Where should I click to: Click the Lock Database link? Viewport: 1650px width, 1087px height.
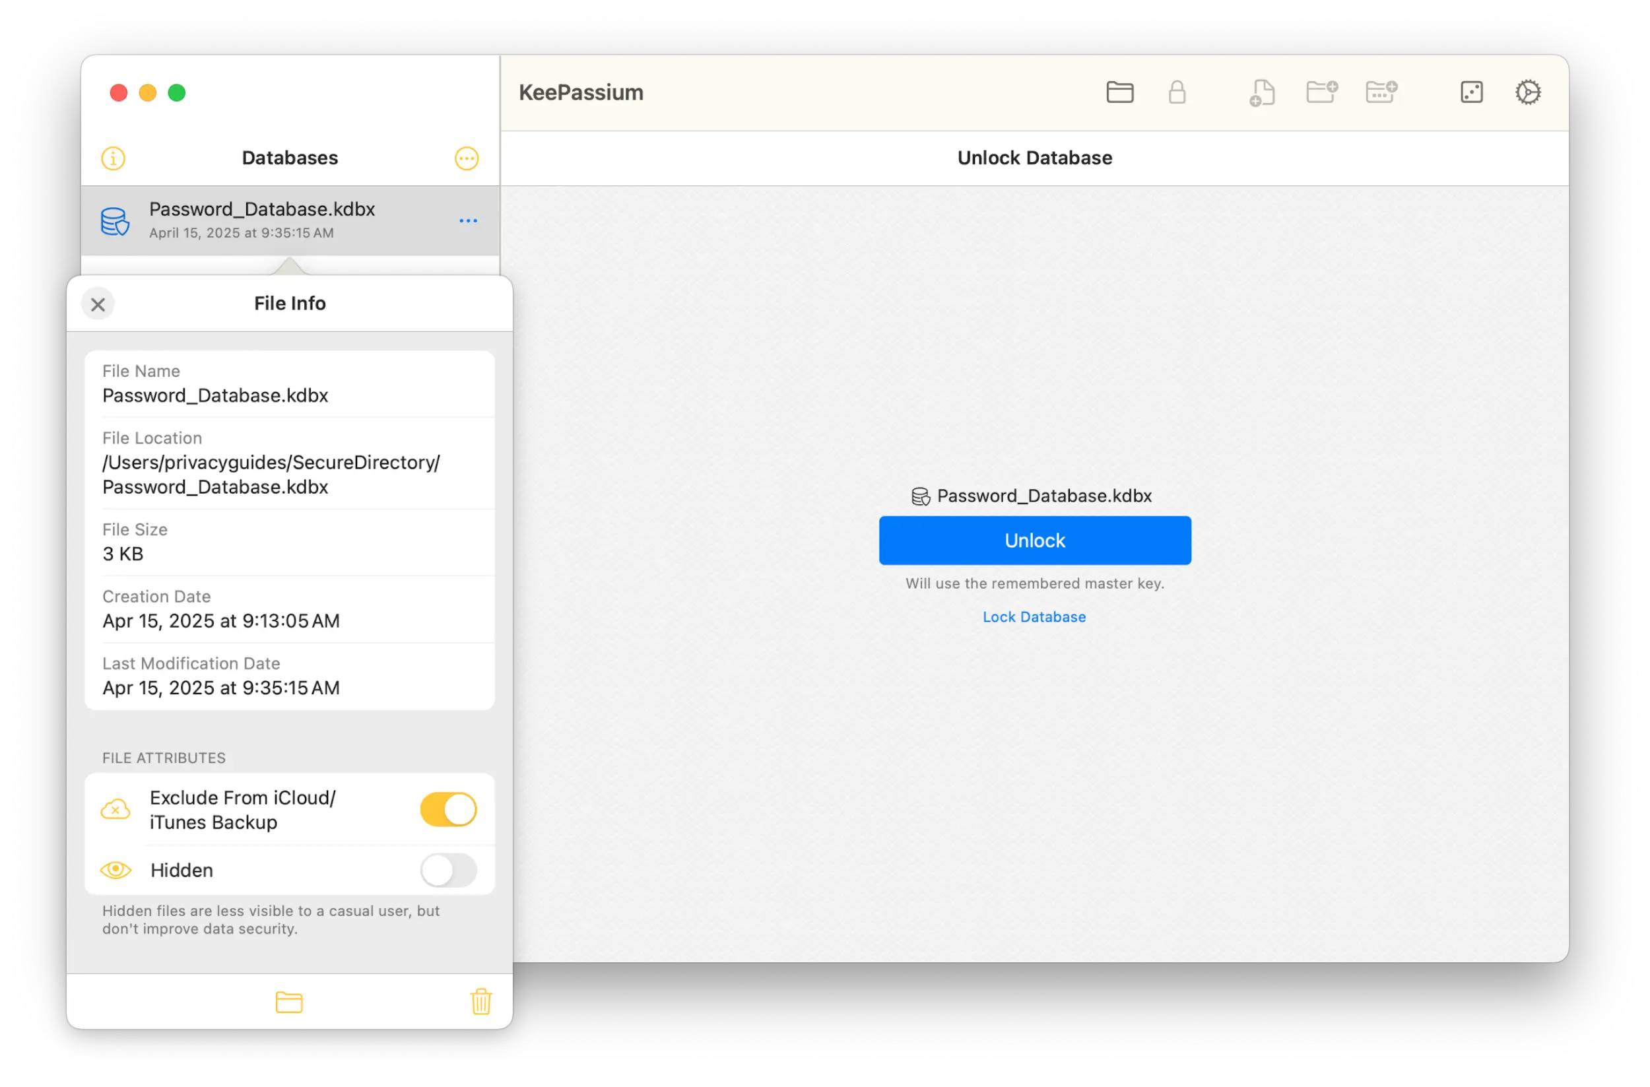(1034, 616)
